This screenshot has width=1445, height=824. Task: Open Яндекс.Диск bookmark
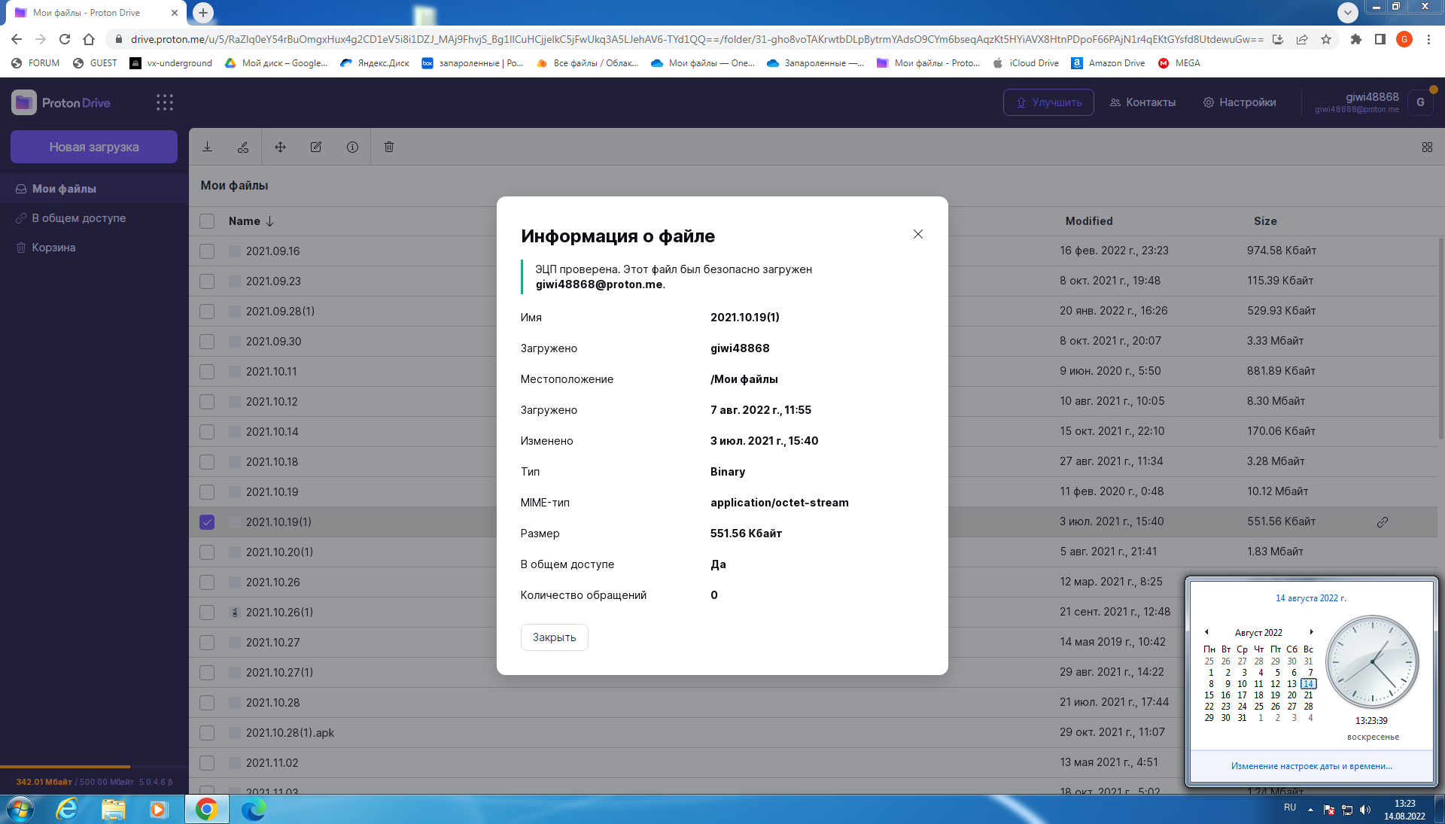375,63
